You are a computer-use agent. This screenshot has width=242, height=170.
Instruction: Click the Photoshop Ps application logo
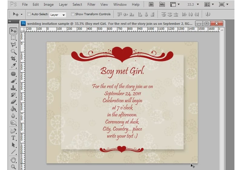[x=13, y=4]
